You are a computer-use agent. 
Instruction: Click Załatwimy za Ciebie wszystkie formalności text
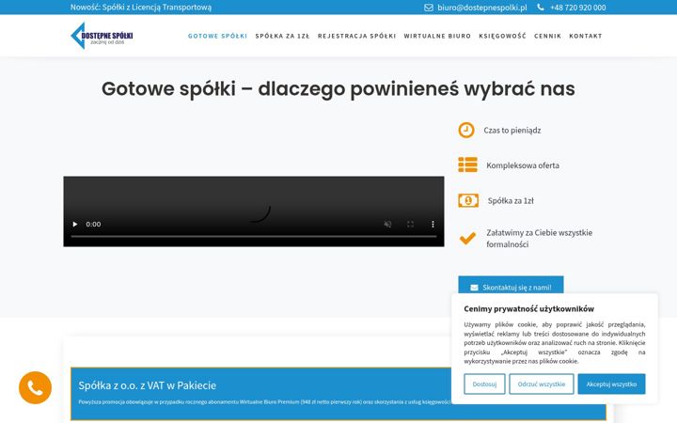pyautogui.click(x=540, y=238)
